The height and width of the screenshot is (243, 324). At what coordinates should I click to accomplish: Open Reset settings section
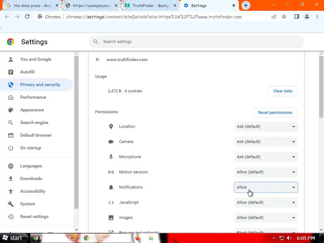(37, 216)
